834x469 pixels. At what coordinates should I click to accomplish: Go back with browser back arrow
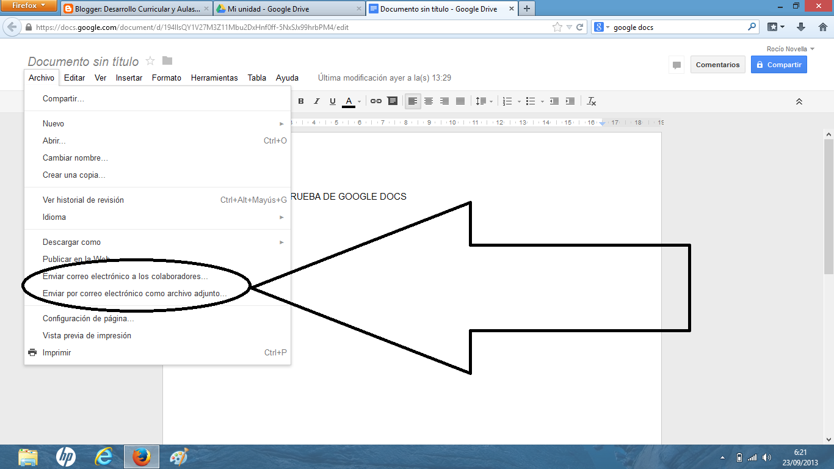click(12, 27)
